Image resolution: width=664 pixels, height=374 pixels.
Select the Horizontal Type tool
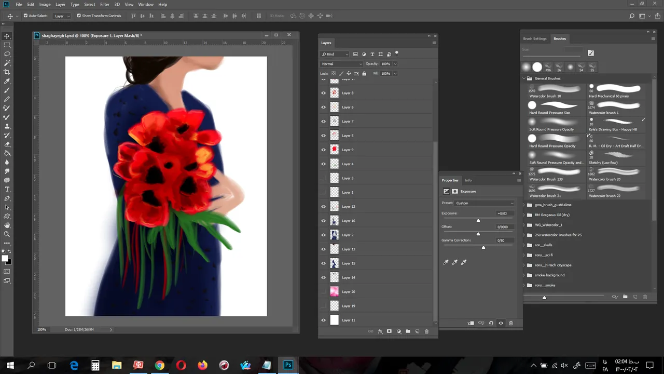[7, 189]
